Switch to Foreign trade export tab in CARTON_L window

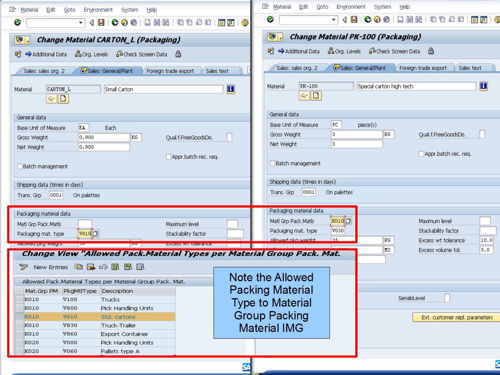click(x=170, y=71)
